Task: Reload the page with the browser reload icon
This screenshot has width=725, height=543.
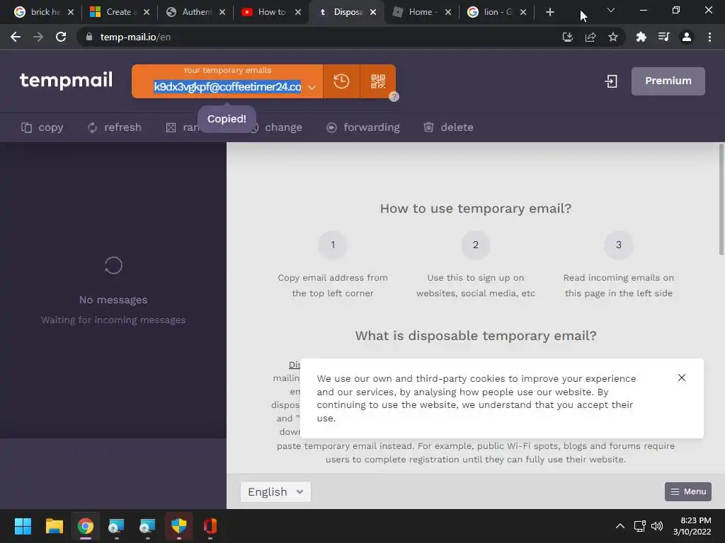Action: (x=61, y=37)
